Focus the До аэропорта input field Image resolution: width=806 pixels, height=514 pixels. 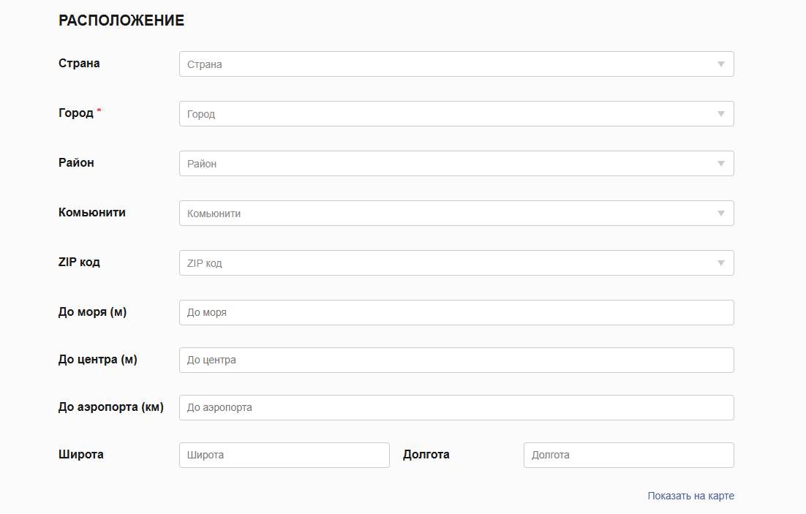click(x=456, y=407)
